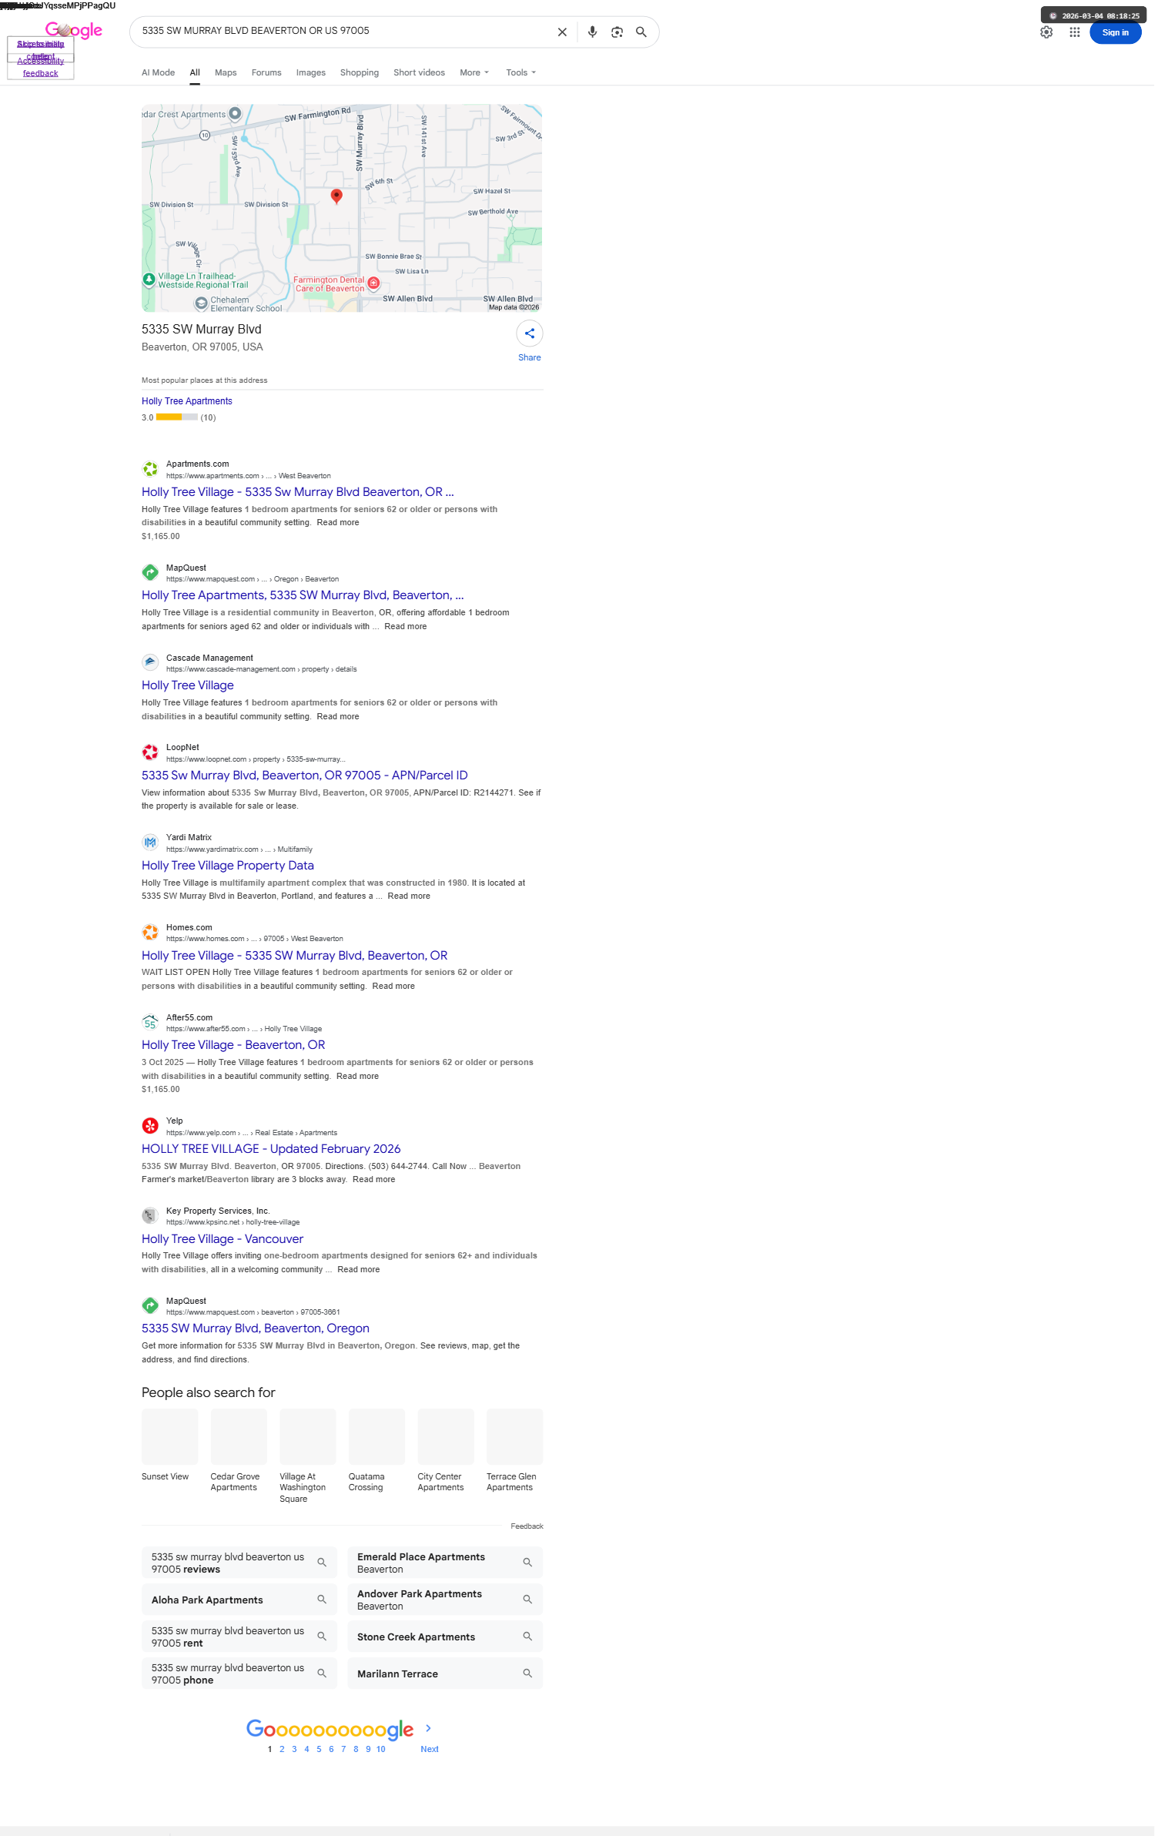Click Yardi Matrix site favicon
1168x1836 pixels.
tap(150, 843)
